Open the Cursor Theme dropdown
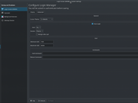138x103 pixels. (46, 19)
